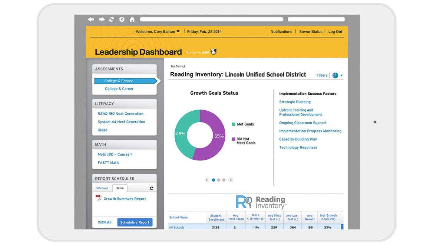Click the PDF icon beside Growth Summary Report
This screenshot has width=433, height=244.
pos(99,198)
